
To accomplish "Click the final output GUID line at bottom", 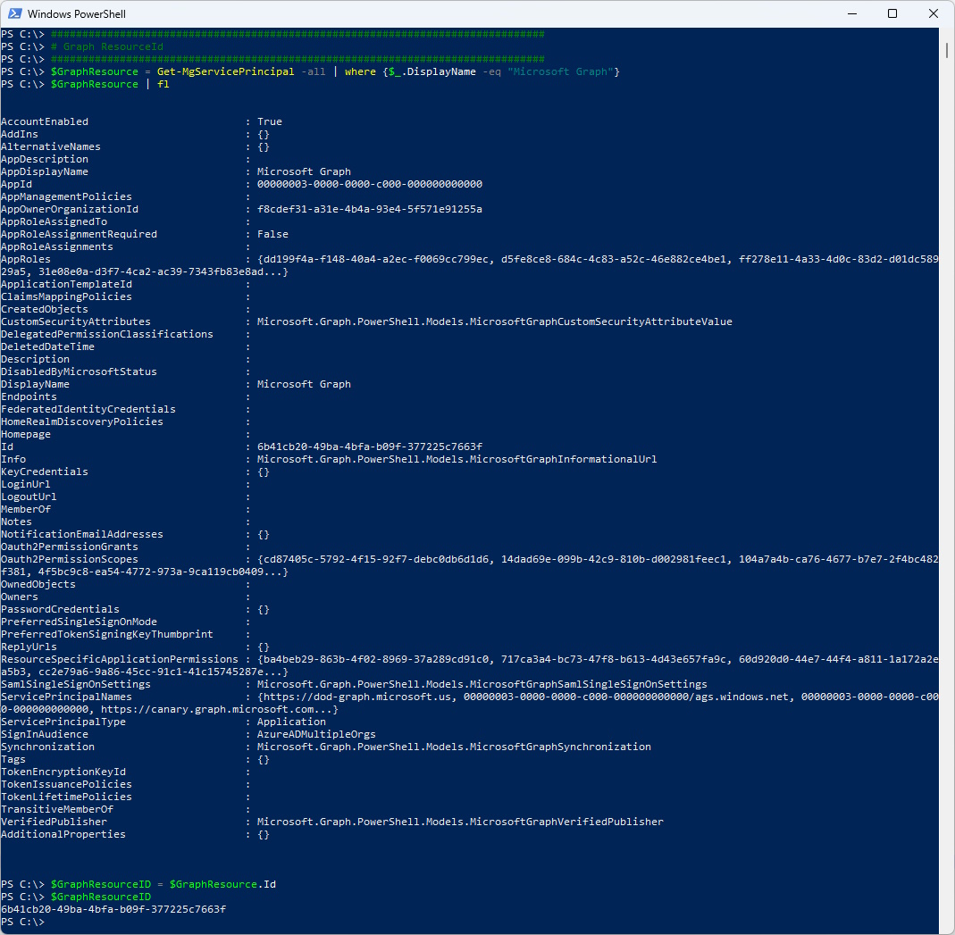I will point(113,909).
